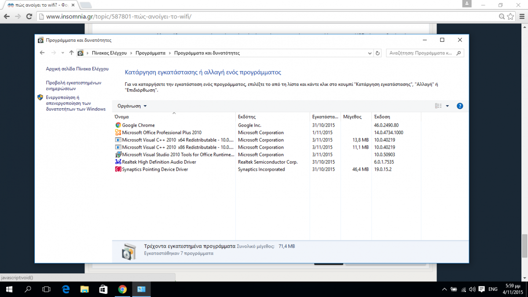Open Windows Store from taskbar
The height and width of the screenshot is (297, 528).
(x=104, y=289)
